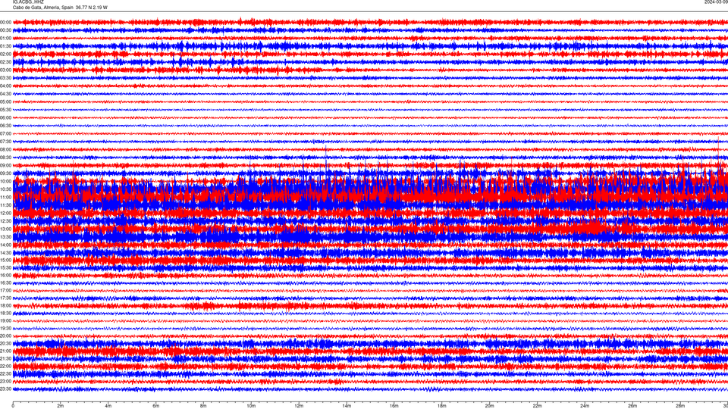Select the 10:00 time row label

point(5,181)
